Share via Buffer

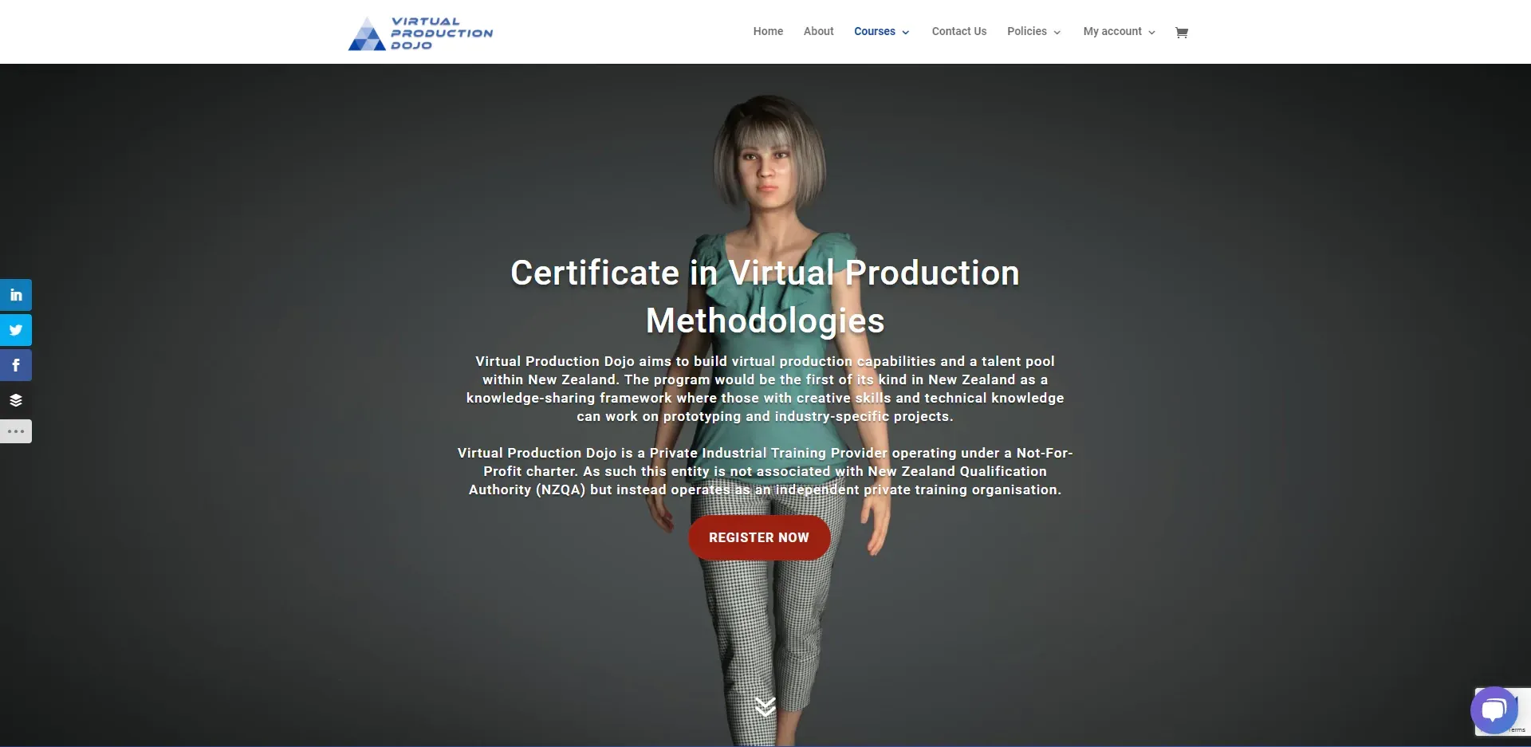pyautogui.click(x=16, y=399)
